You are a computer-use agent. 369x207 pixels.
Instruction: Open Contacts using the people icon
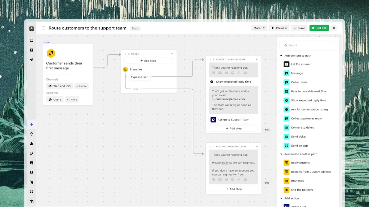click(x=32, y=153)
